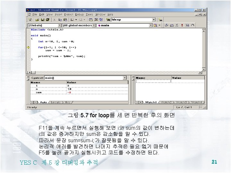
Task: Open the All global members dropdown
Action: pyautogui.click(x=94, y=25)
